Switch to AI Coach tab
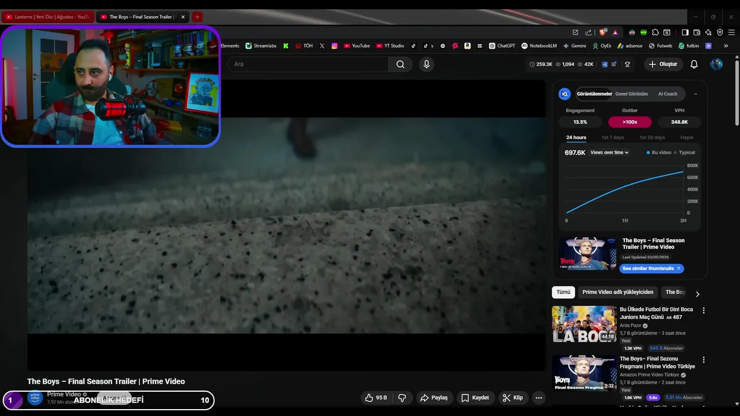 (667, 94)
